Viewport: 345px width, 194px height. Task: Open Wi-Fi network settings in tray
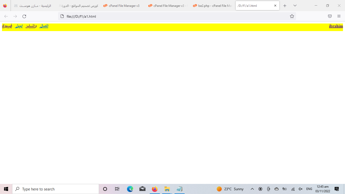(293, 189)
